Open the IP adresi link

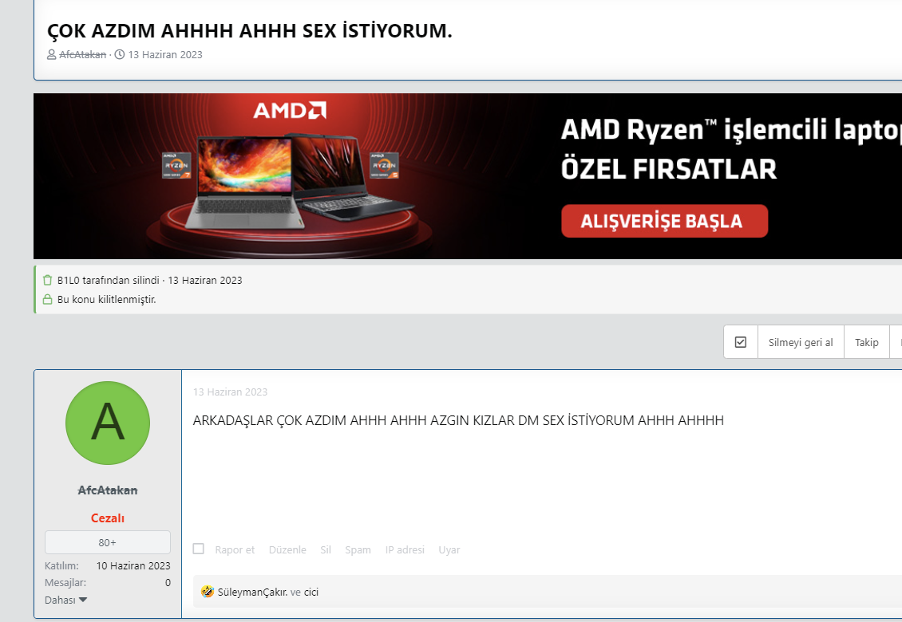pyautogui.click(x=405, y=549)
